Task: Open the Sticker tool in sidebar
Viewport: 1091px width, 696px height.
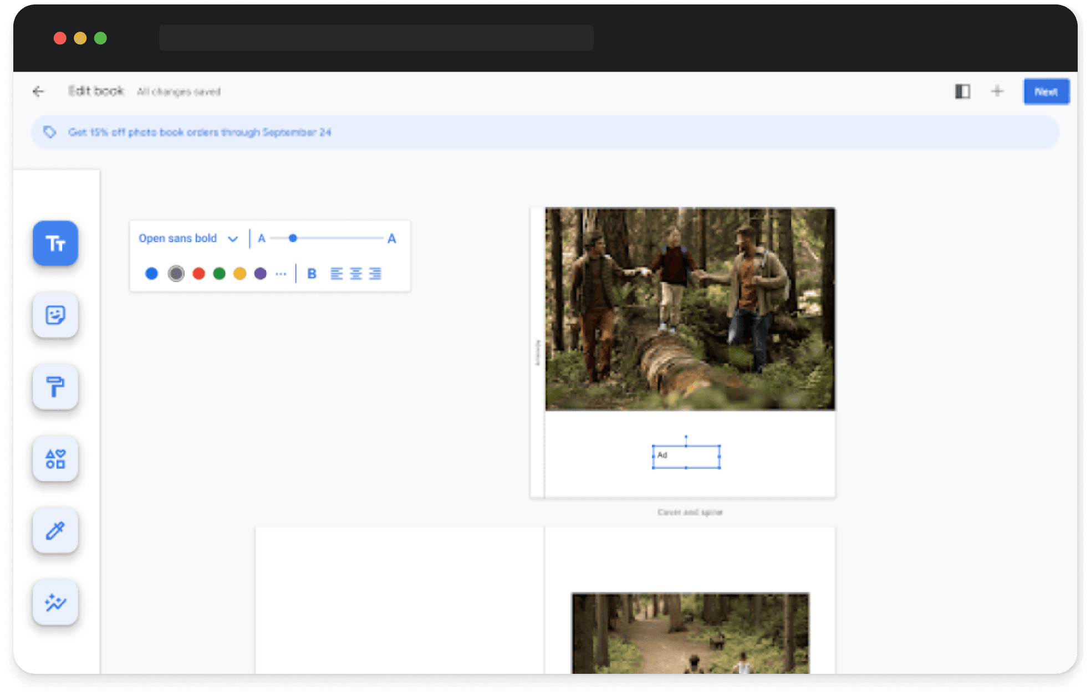Action: 55,315
